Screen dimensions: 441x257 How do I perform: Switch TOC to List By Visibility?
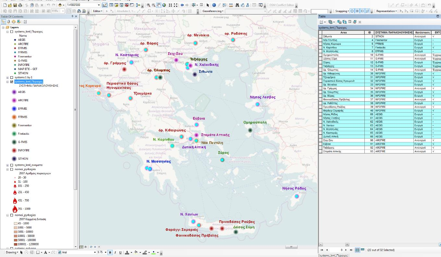click(14, 22)
